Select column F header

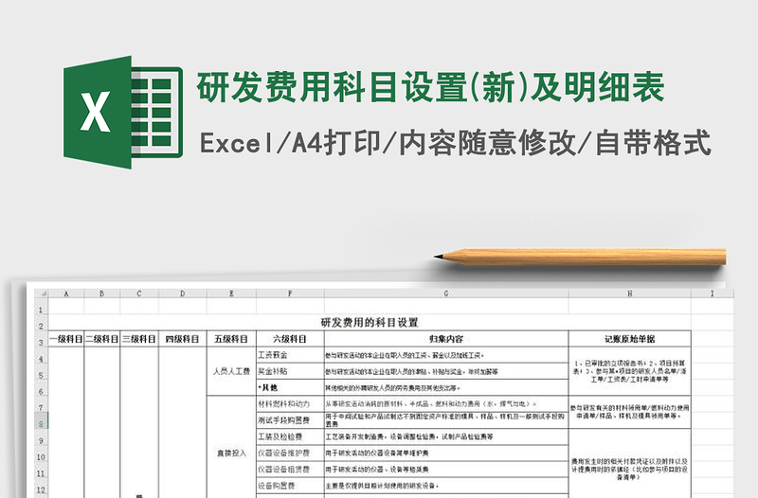(x=290, y=293)
